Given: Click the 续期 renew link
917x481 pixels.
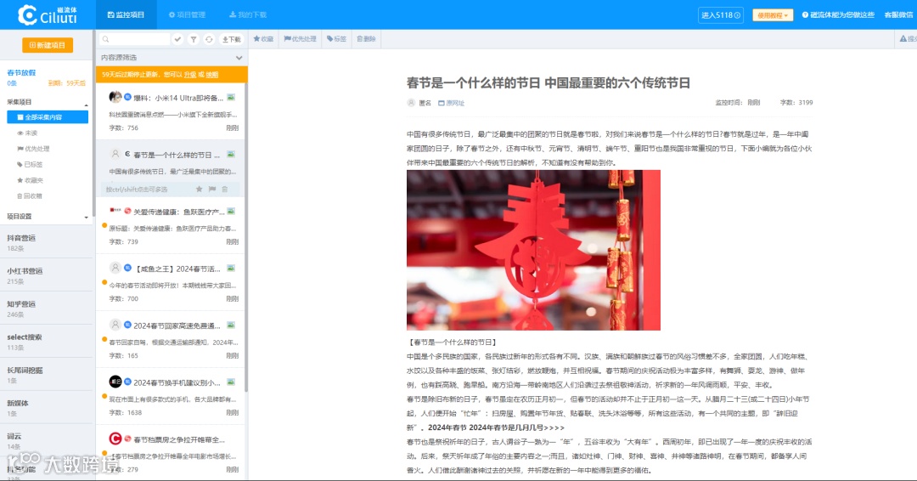Looking at the screenshot, I should (x=212, y=74).
